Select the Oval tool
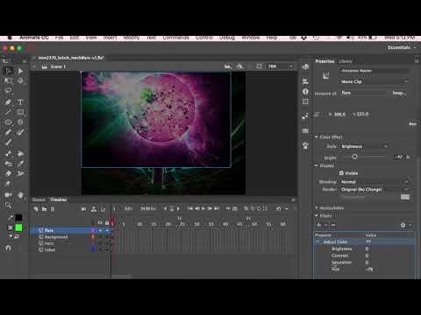 click(8, 122)
